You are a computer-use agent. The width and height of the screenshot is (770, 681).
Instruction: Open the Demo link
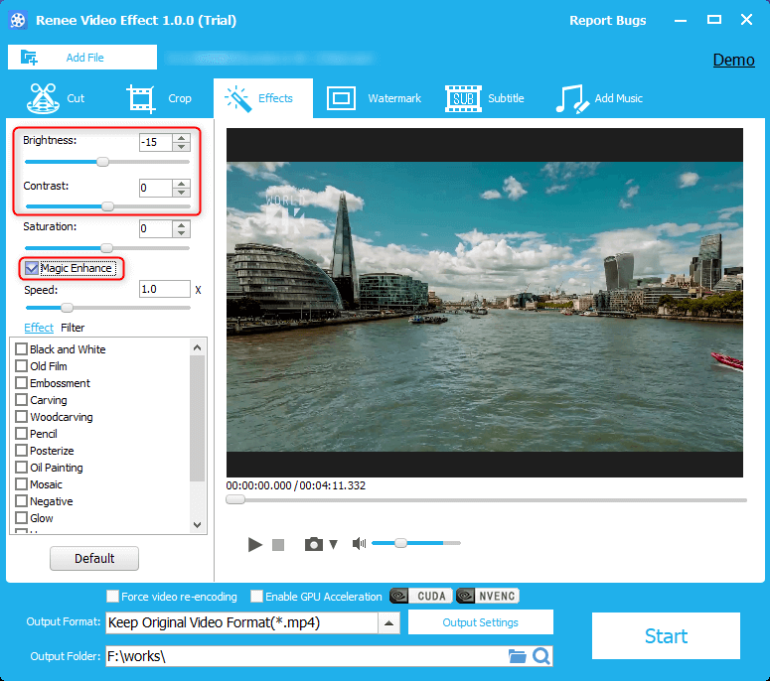pyautogui.click(x=733, y=60)
